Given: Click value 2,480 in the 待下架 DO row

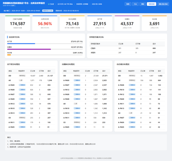Looking at the screenshot, I should pos(41,76).
